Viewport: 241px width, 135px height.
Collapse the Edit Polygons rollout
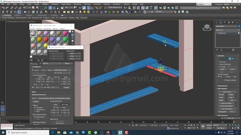coord(222,88)
